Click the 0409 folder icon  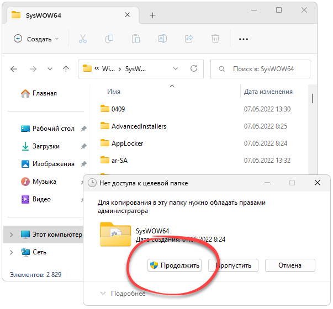tap(105, 109)
